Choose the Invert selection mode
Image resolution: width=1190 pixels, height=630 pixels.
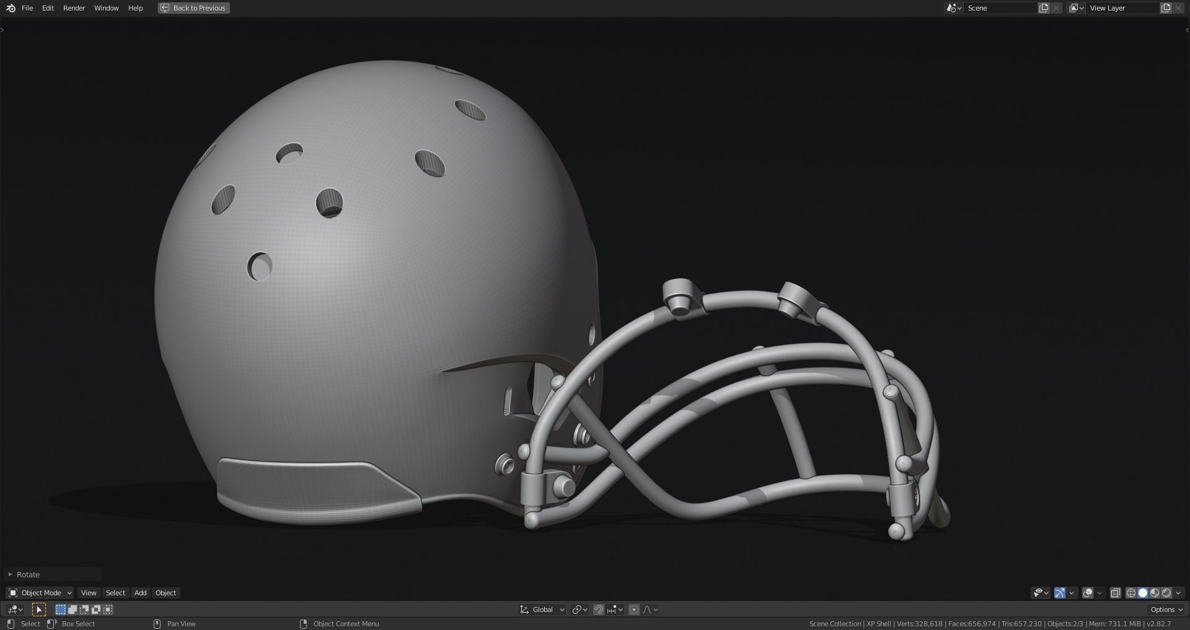pyautogui.click(x=96, y=610)
